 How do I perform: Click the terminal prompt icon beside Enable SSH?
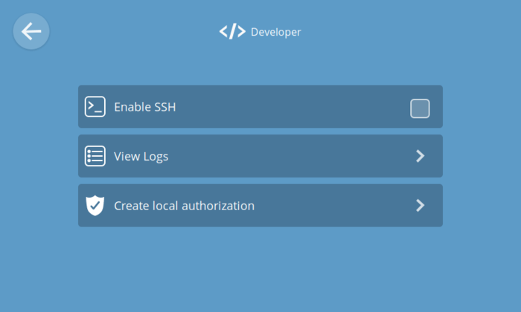pyautogui.click(x=95, y=107)
